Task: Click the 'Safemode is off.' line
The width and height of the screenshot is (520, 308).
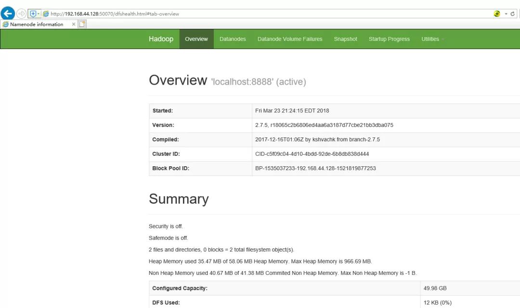Action: point(169,238)
